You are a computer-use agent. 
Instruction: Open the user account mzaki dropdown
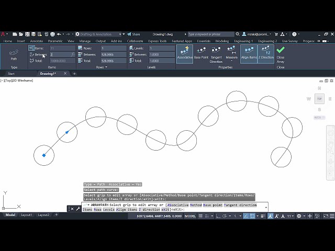(256, 34)
